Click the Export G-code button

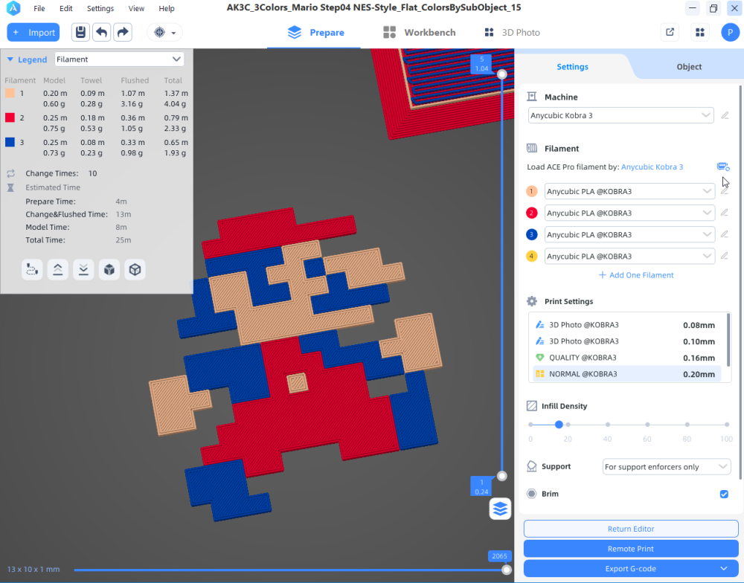[631, 568]
